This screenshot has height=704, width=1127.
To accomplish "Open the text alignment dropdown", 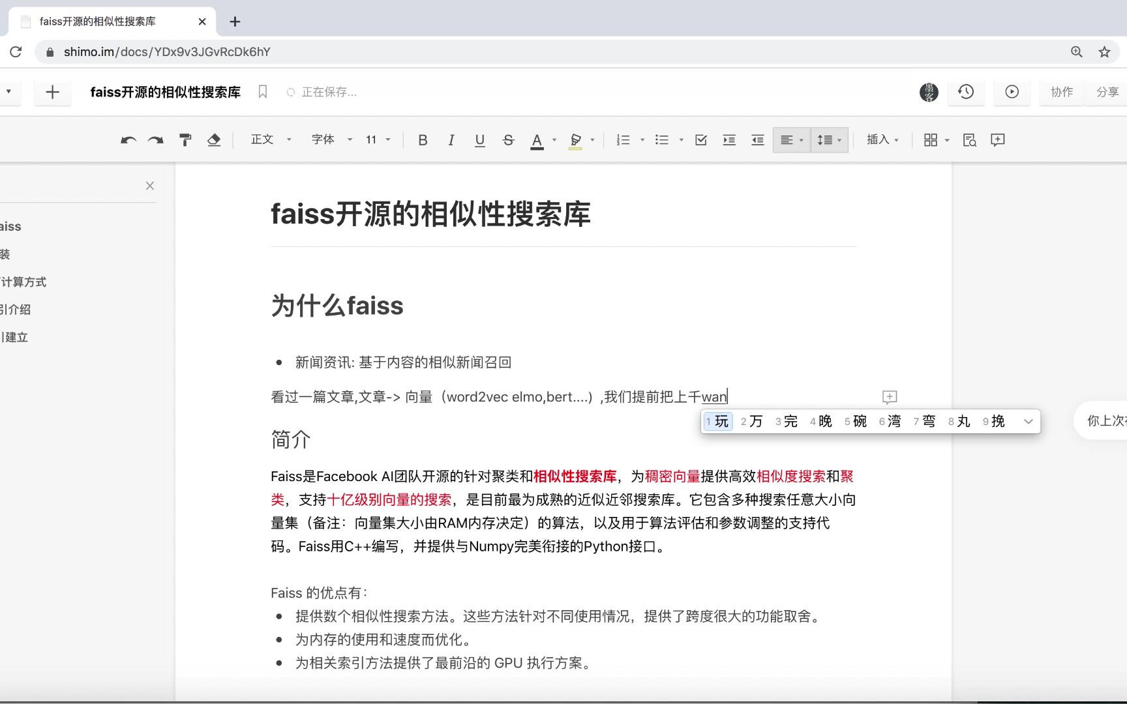I will pyautogui.click(x=792, y=140).
